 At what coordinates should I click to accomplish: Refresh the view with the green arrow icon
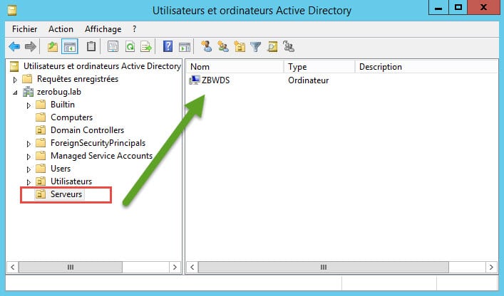point(130,47)
